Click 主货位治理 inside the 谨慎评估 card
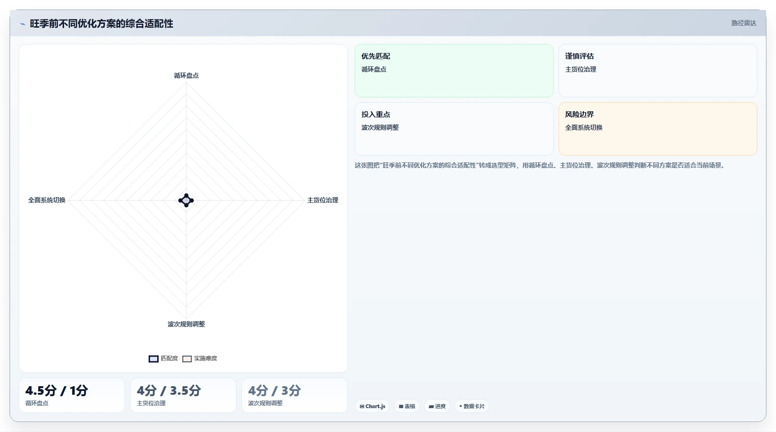 (581, 69)
